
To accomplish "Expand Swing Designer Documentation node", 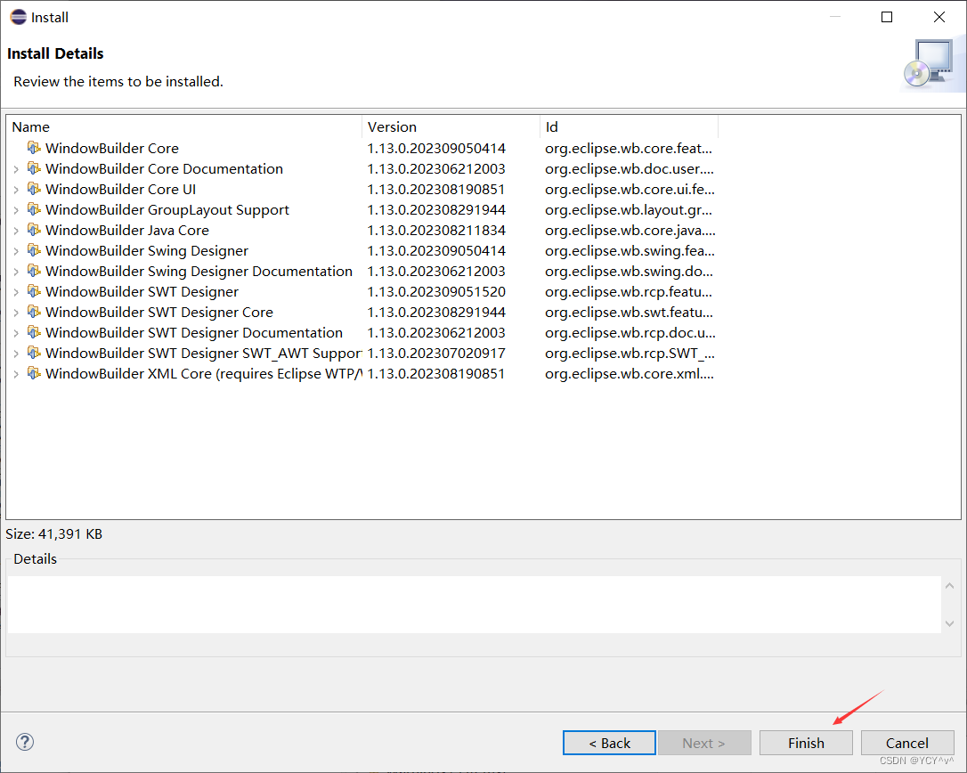I will (x=16, y=272).
